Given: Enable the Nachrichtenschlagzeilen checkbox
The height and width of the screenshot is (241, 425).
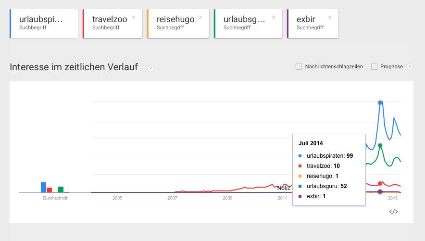Looking at the screenshot, I should click(299, 67).
